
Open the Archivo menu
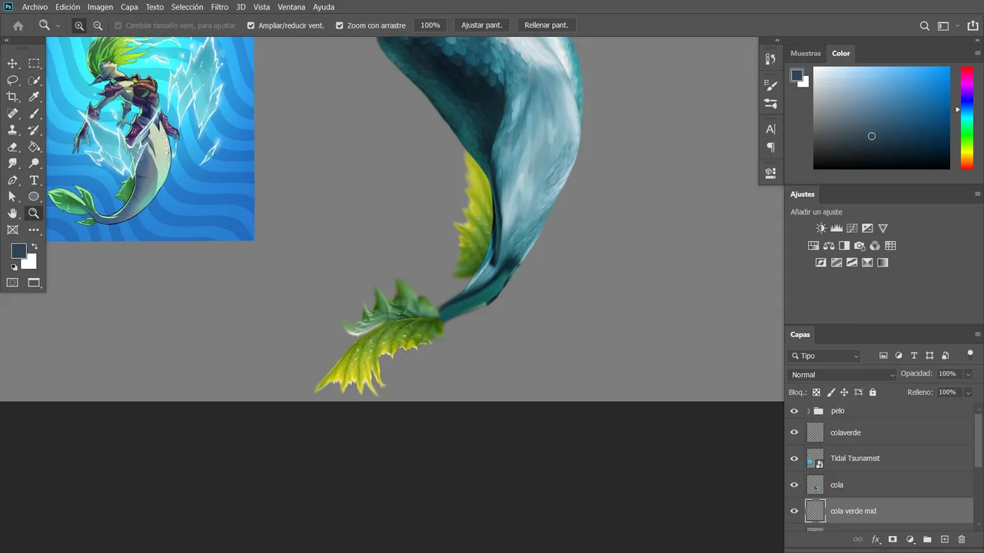pyautogui.click(x=35, y=7)
